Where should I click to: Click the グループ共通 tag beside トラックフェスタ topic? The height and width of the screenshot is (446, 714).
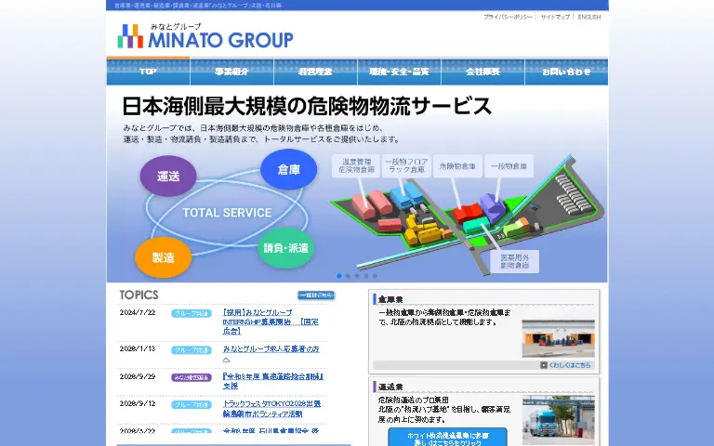coord(192,404)
